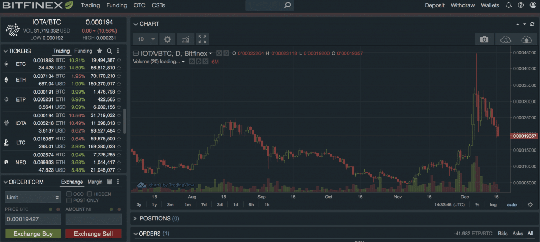Open Order Form more options menu
Viewport: 540px width, 242px height.
[118, 182]
